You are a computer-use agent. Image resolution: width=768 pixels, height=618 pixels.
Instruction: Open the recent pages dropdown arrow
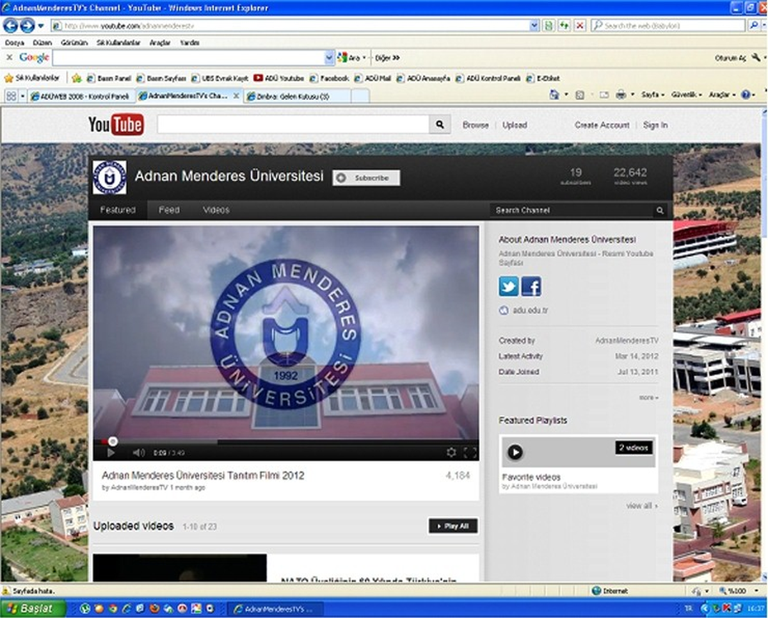(41, 26)
